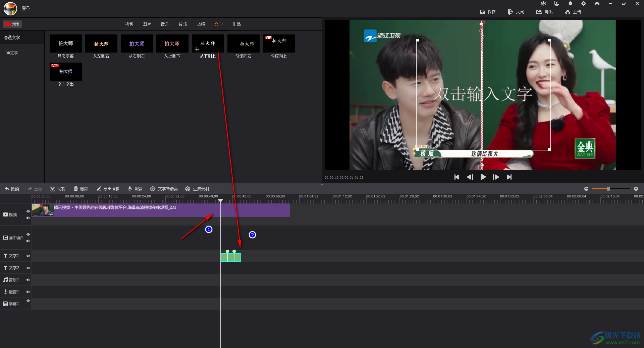Image resolution: width=644 pixels, height=348 pixels.
Task: Toggle visibility of 文字1 track
Action: tap(28, 256)
